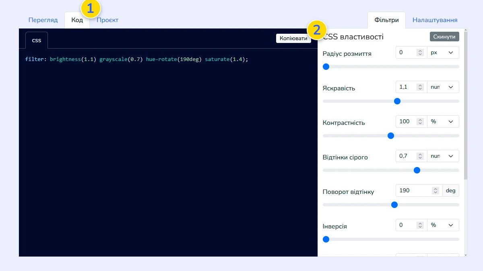Viewport: 483px width, 271px height.
Task: Click the Поворот відтінку stepper arrows
Action: pyautogui.click(x=436, y=191)
